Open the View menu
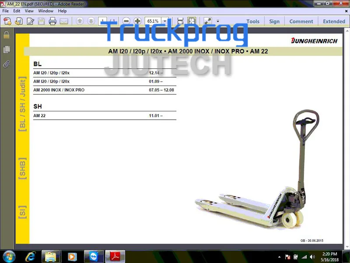350x263 pixels. tap(29, 11)
